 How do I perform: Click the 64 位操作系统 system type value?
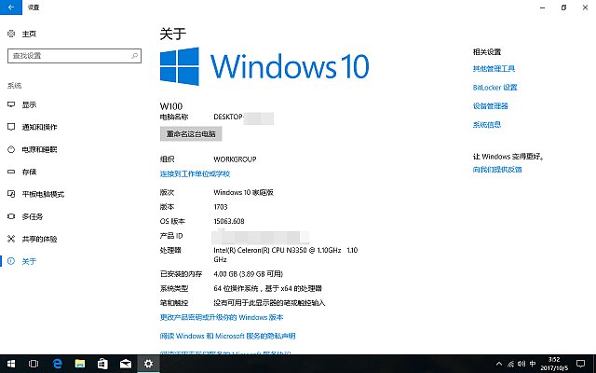(267, 288)
